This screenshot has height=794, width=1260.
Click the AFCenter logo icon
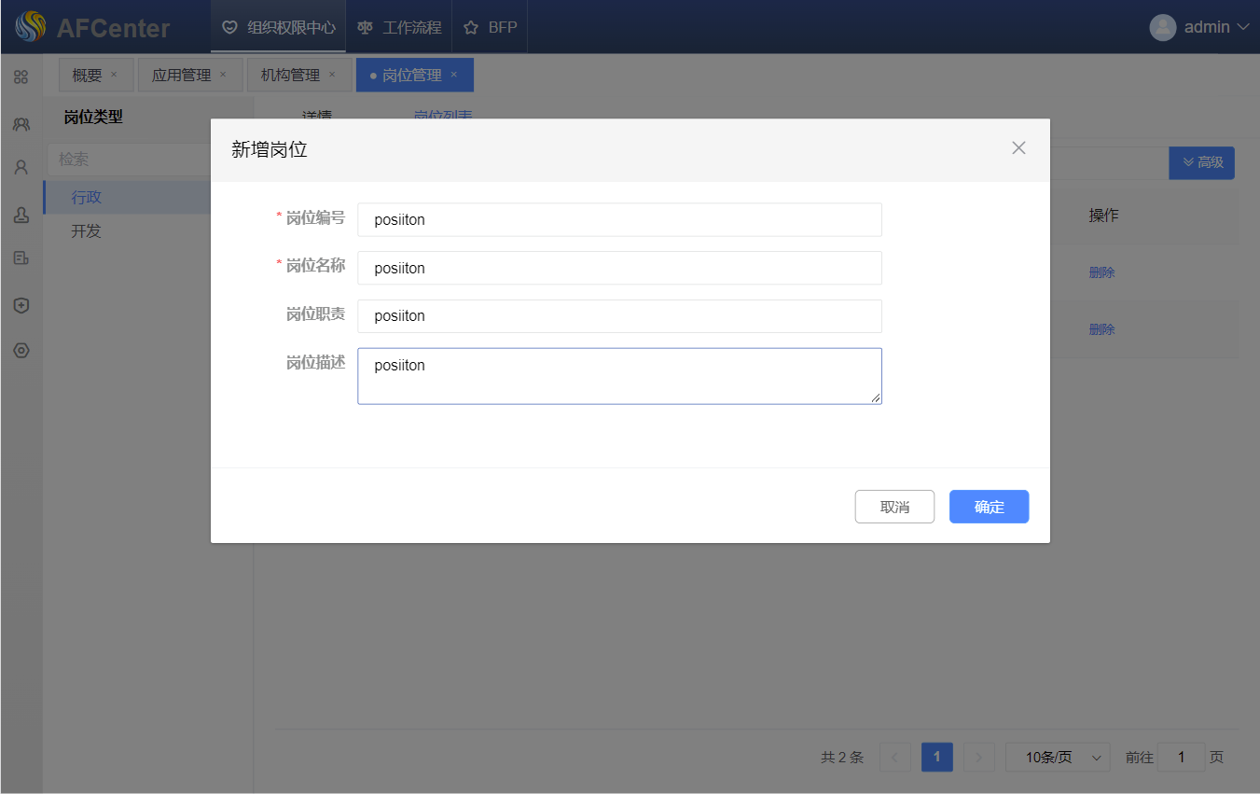point(30,27)
